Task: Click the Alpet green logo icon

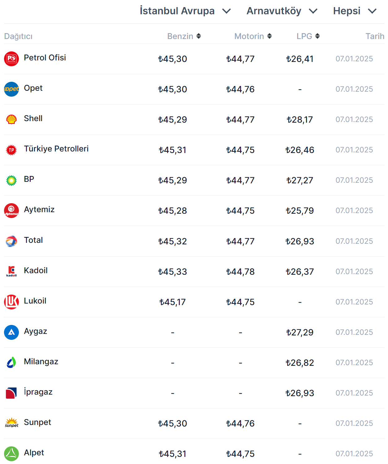Action: click(x=11, y=454)
